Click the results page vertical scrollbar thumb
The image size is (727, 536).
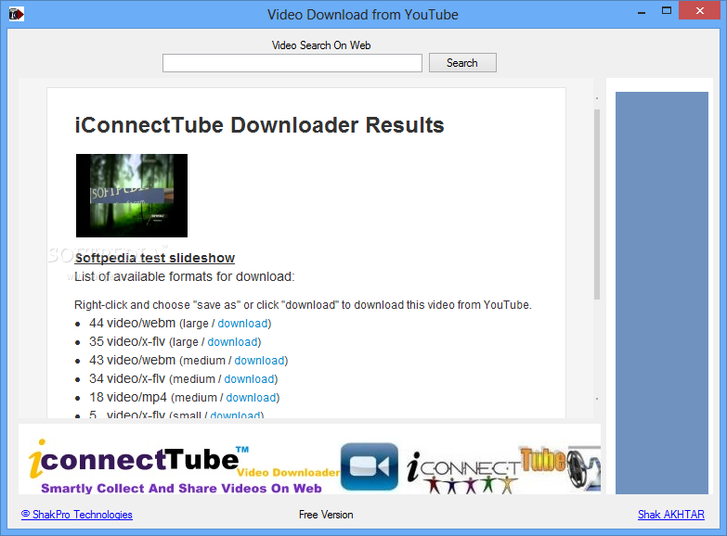coord(597,204)
